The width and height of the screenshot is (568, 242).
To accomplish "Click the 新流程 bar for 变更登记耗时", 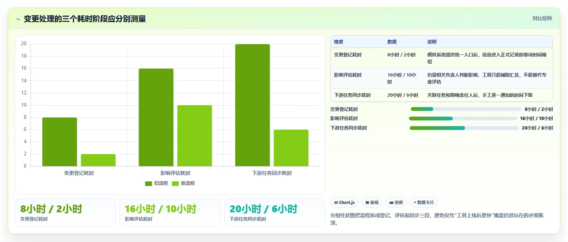I will pyautogui.click(x=98, y=160).
